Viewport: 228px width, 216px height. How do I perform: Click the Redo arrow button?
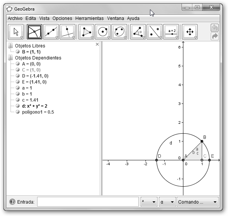[x=214, y=36]
